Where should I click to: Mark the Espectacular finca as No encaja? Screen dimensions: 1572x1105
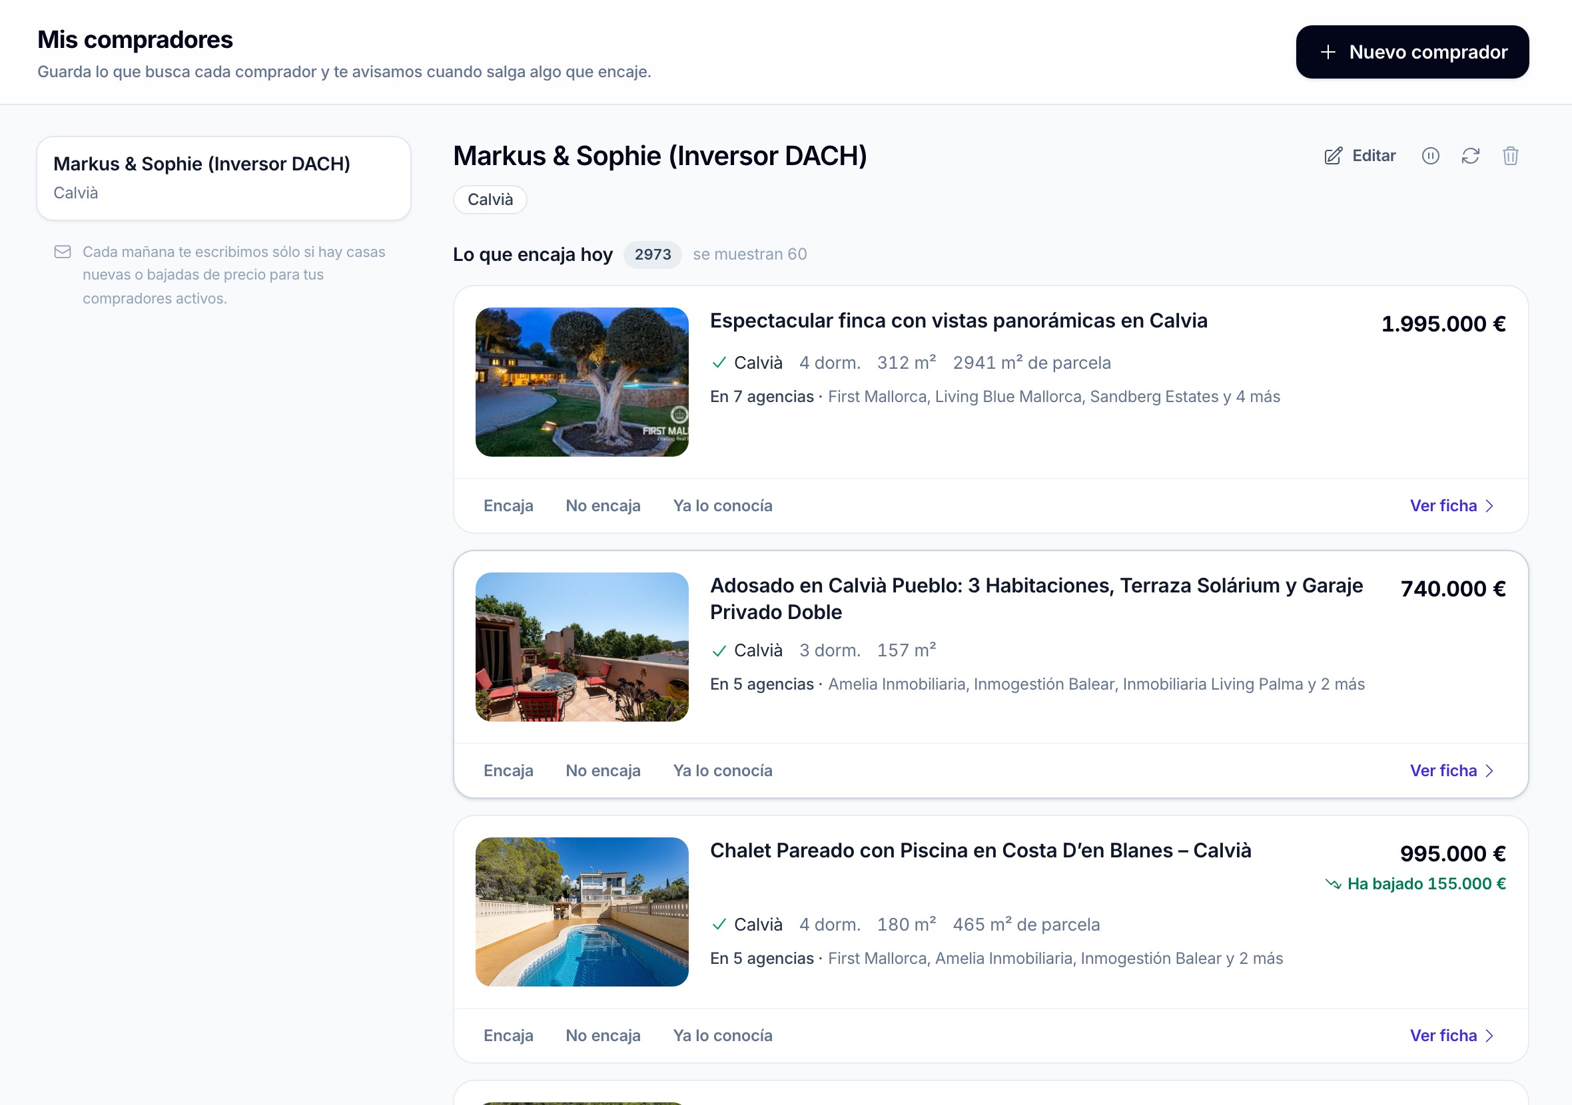click(603, 506)
